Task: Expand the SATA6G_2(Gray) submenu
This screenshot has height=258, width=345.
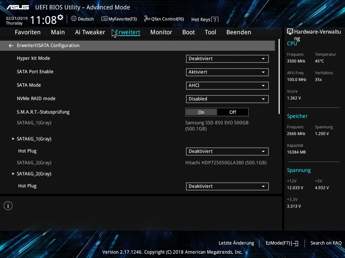Action: (x=34, y=174)
